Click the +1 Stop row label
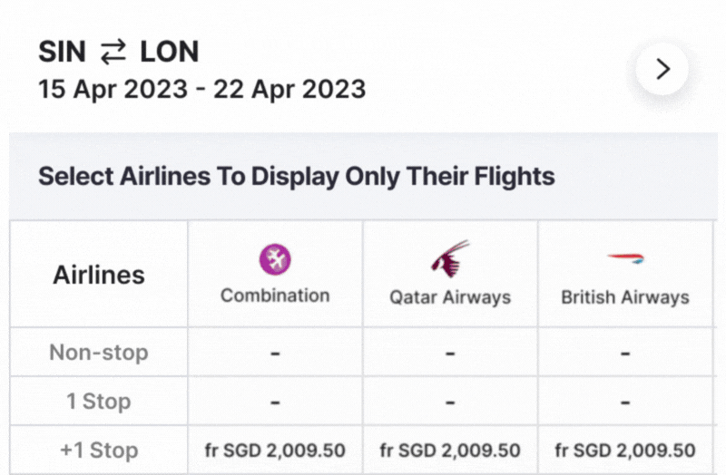Image resolution: width=726 pixels, height=475 pixels. pyautogui.click(x=99, y=450)
